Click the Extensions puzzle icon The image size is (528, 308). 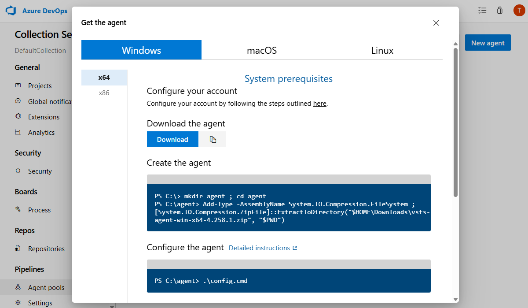(x=18, y=116)
